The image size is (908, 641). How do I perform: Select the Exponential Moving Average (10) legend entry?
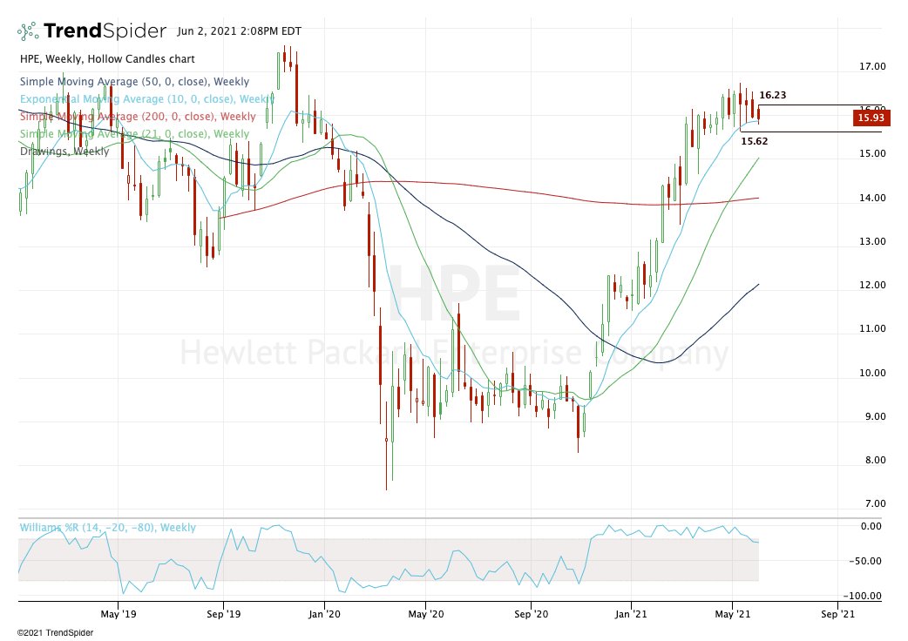click(147, 99)
